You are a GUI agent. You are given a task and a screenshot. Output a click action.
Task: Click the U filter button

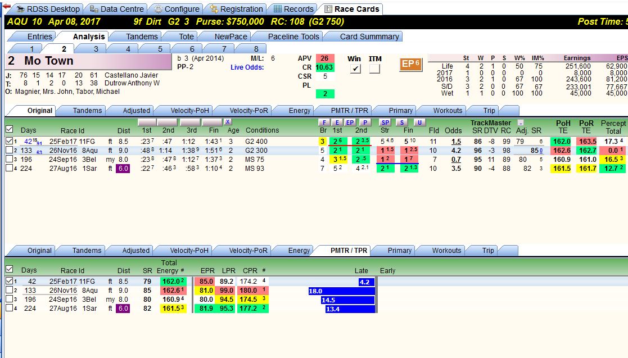[x=419, y=123]
